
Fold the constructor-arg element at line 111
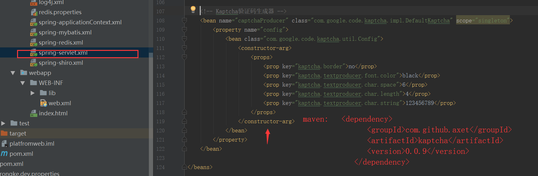[185, 48]
